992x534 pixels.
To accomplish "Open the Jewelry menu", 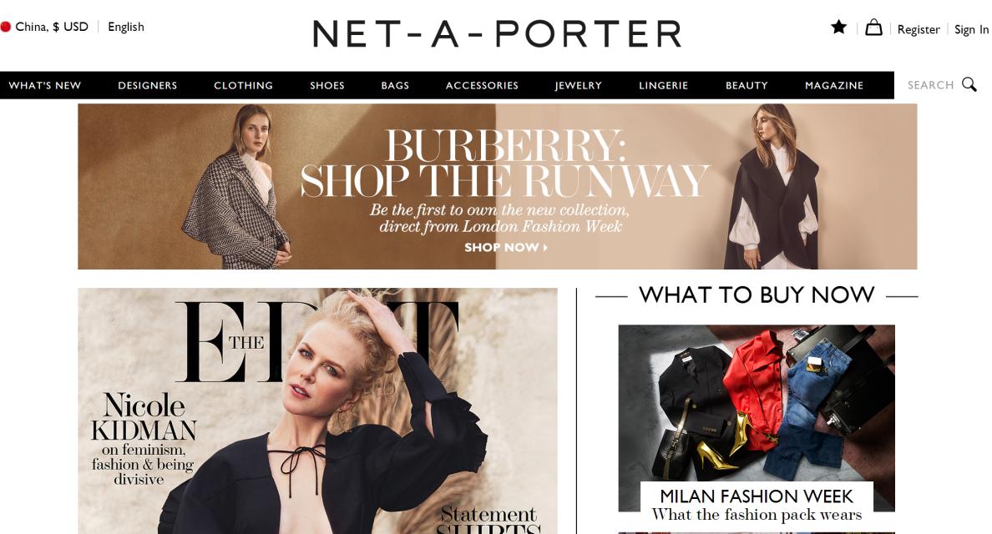I will click(578, 85).
